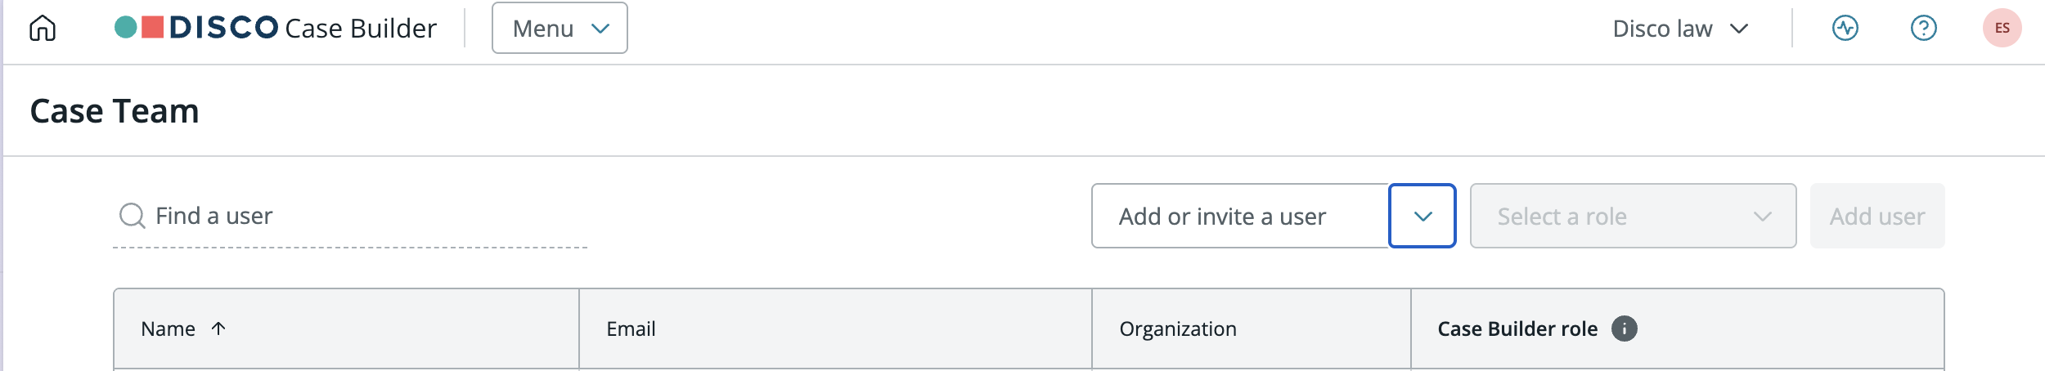Go to the home icon
Screen dimensions: 2045x371
pyautogui.click(x=43, y=29)
